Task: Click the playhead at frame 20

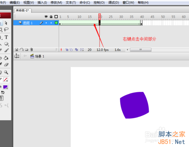Action: click(99, 17)
